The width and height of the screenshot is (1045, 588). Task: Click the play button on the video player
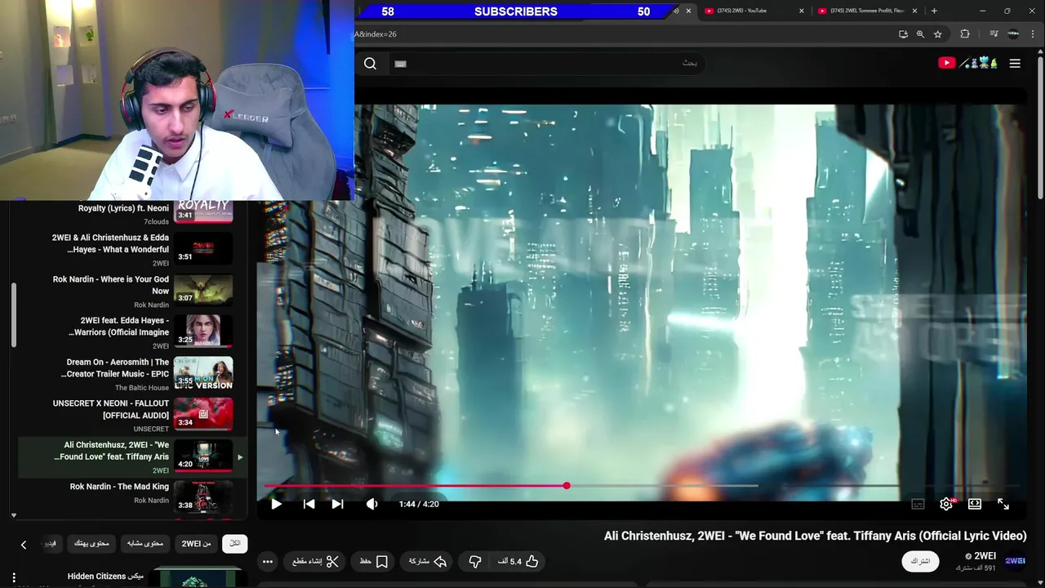click(276, 504)
